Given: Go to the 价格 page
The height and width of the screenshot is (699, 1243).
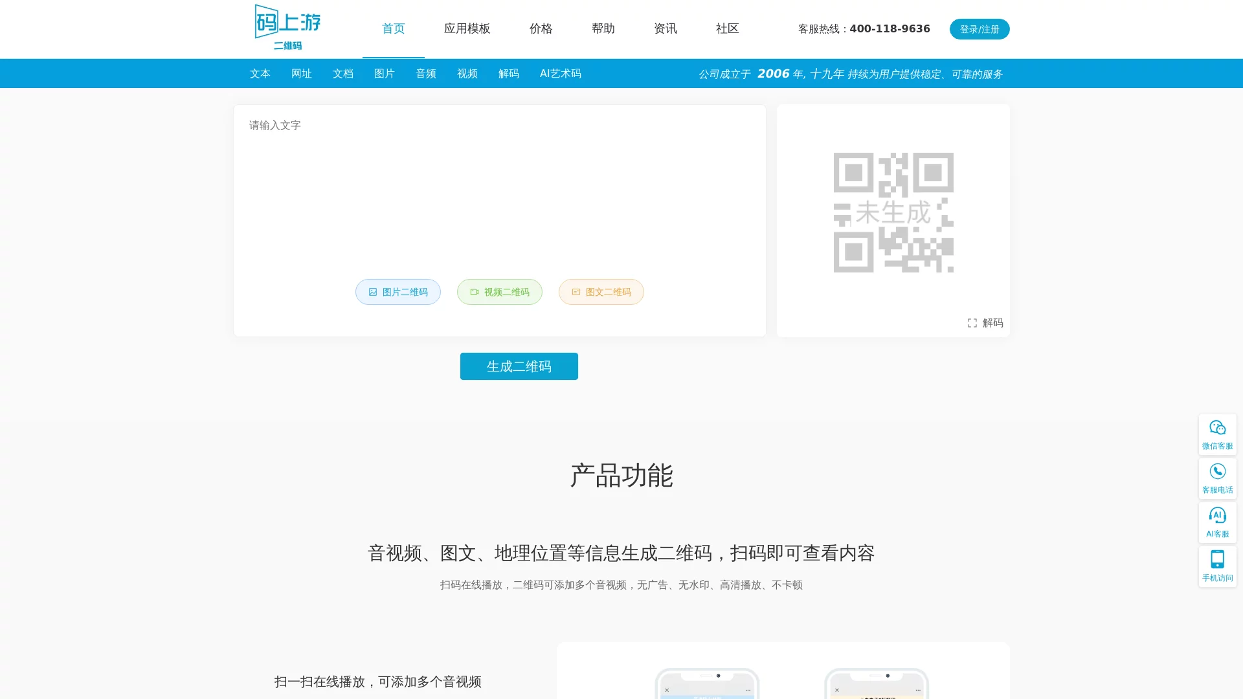Looking at the screenshot, I should [541, 28].
